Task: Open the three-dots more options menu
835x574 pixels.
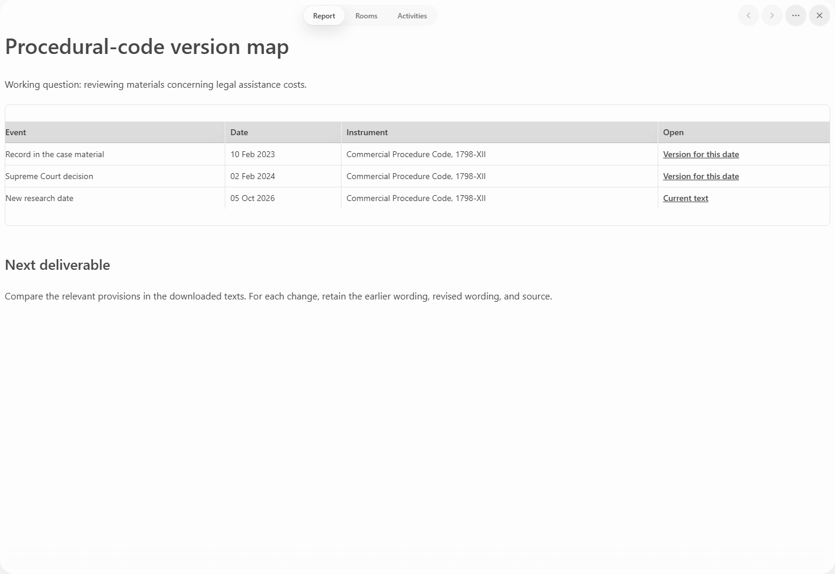Action: tap(796, 15)
